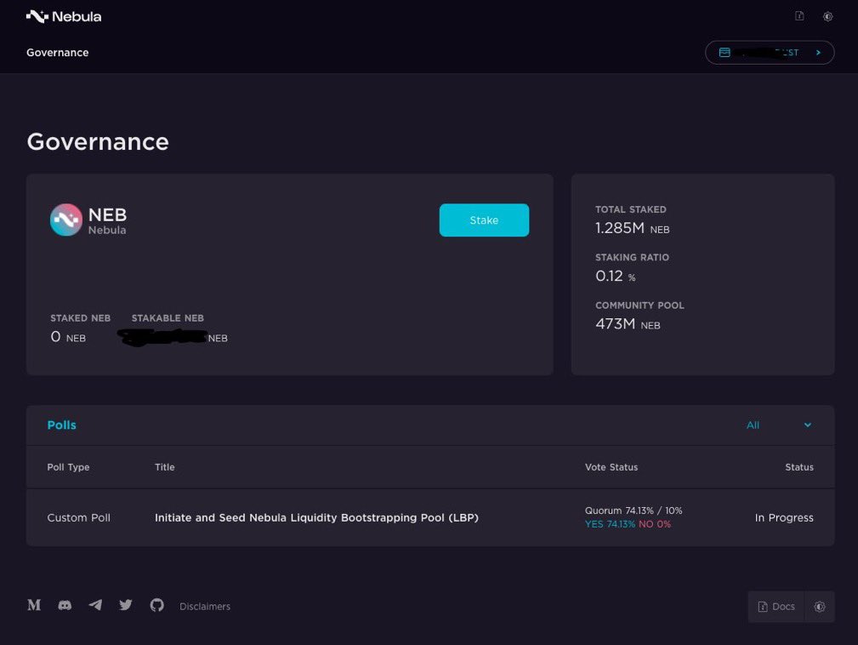The width and height of the screenshot is (858, 645).
Task: Open the All polls filter dropdown
Action: pyautogui.click(x=779, y=425)
